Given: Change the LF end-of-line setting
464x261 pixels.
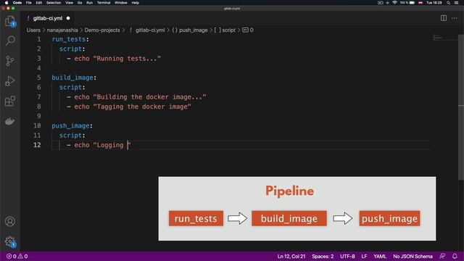Looking at the screenshot, I should click(364, 256).
